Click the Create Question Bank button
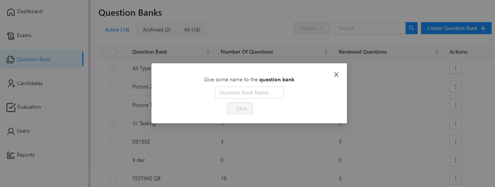Viewport: 495px width, 187px height. pyautogui.click(x=456, y=28)
